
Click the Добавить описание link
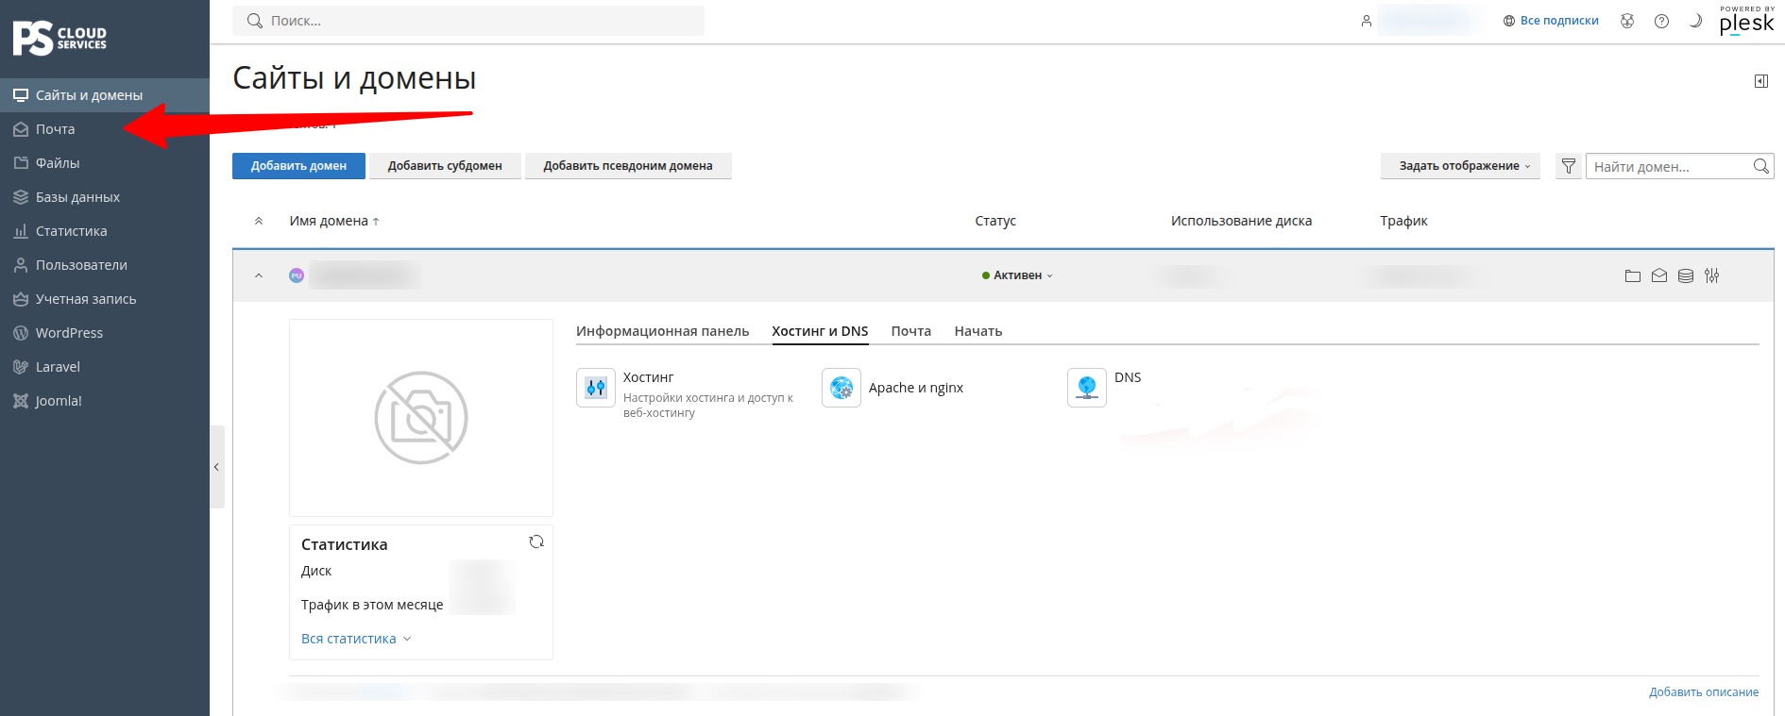[x=1704, y=692]
